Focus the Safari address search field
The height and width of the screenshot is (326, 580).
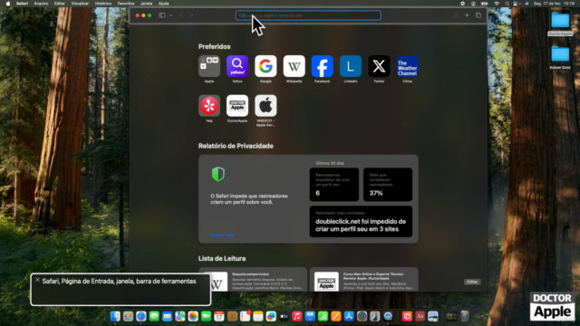pyautogui.click(x=308, y=15)
